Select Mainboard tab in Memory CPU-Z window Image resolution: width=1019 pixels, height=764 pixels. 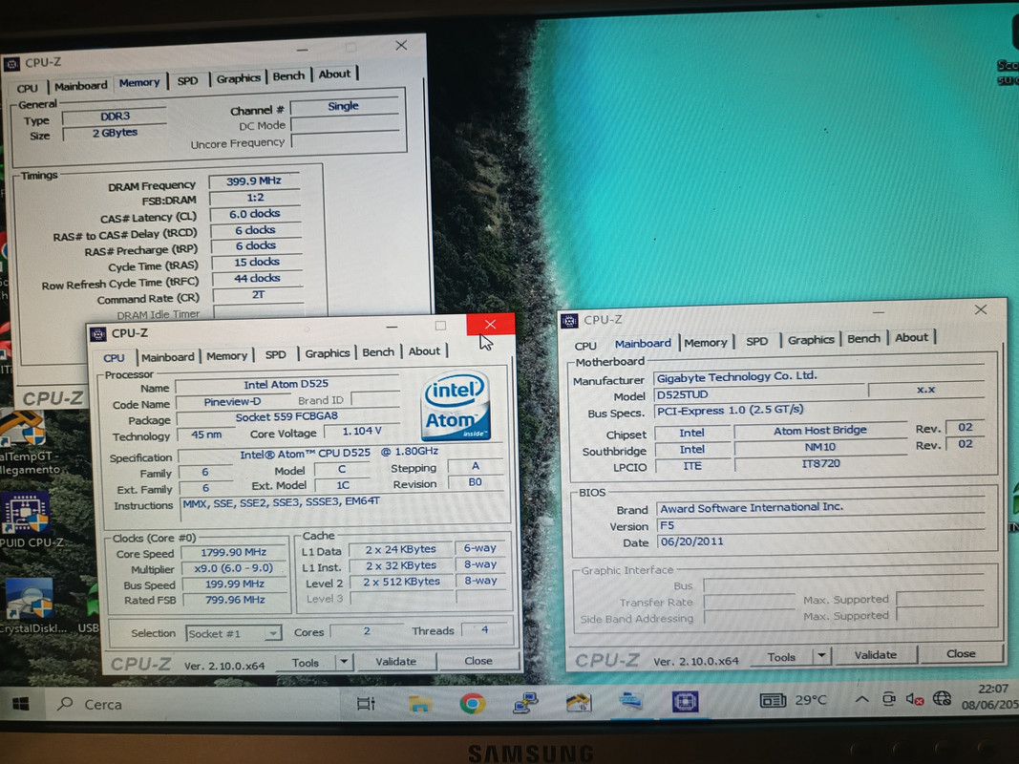click(x=80, y=85)
